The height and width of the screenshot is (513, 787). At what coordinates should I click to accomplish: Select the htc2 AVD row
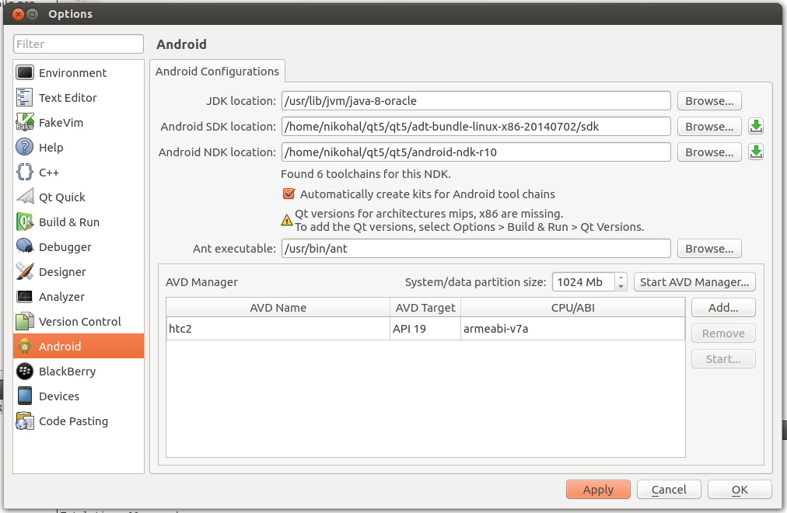tap(425, 329)
